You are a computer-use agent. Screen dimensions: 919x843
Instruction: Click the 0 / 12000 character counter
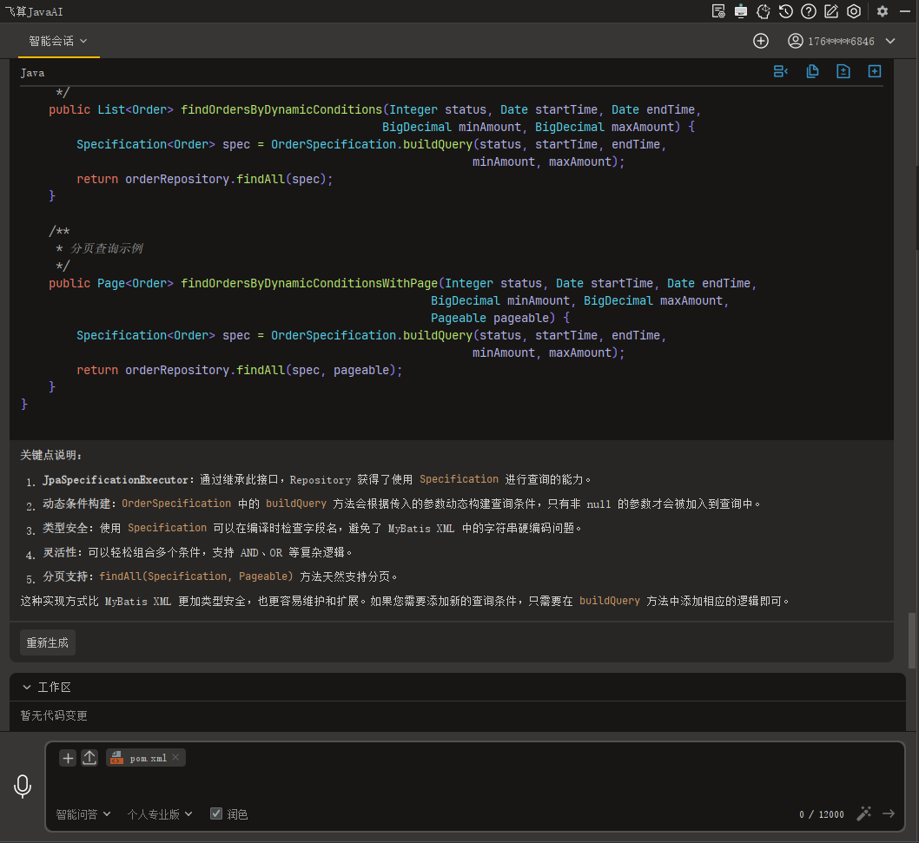821,814
